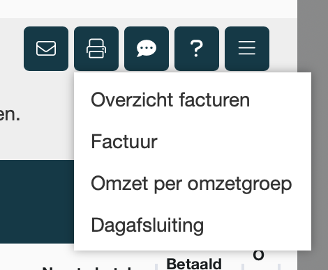
Task: Close the hamburger menu via its icon
Action: pyautogui.click(x=247, y=49)
